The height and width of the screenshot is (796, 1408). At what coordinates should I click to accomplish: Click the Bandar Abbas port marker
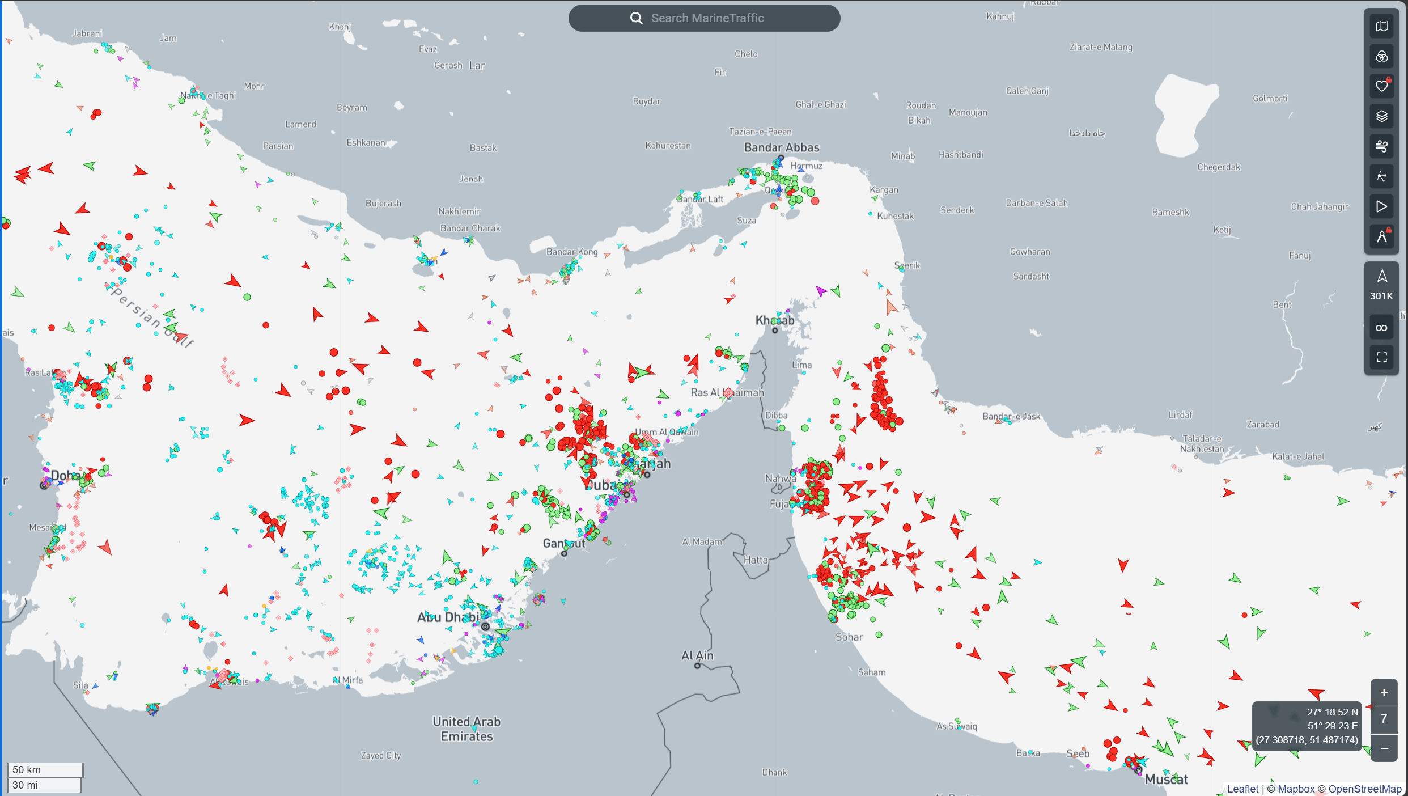[x=781, y=158]
